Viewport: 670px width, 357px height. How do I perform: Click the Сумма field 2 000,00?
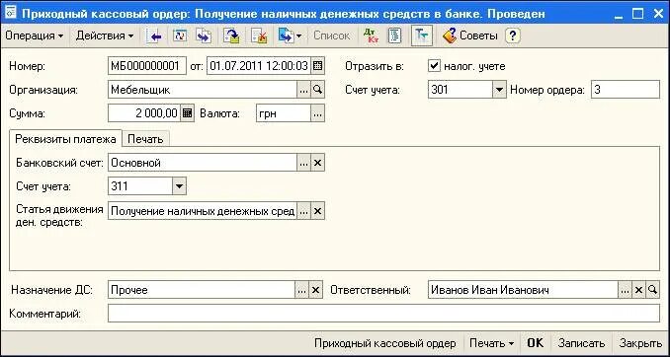pos(144,113)
